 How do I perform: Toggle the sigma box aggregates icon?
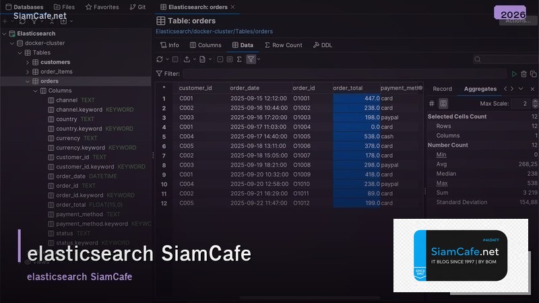(x=443, y=104)
